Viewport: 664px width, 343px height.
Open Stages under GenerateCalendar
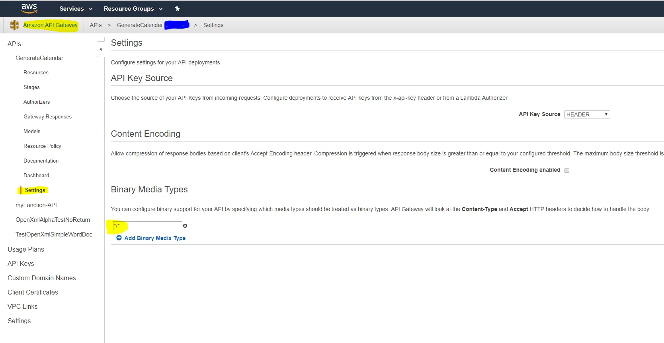(31, 87)
